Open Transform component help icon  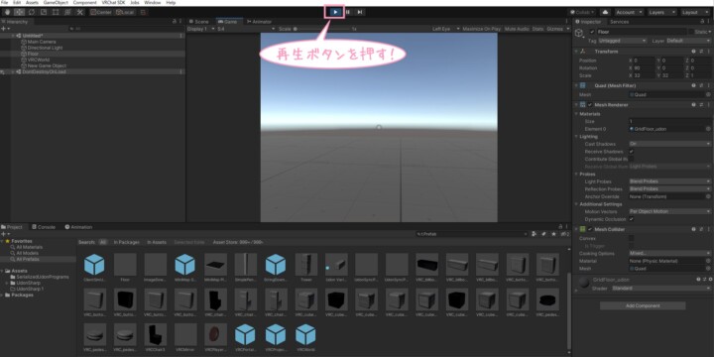pos(693,52)
